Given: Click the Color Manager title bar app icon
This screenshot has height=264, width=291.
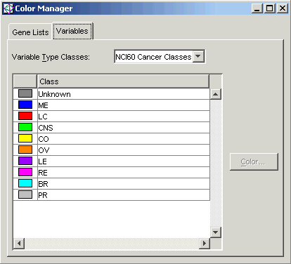Looking at the screenshot, I should (8, 8).
